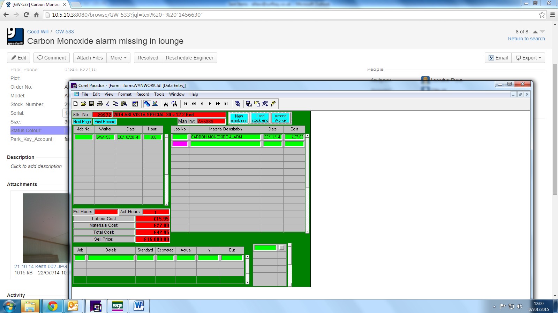Click the New stock enq button
This screenshot has height=313, width=558.
pyautogui.click(x=239, y=118)
